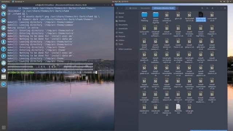The width and height of the screenshot is (233, 131).
Task: Open the Arc Theming folder
Action: point(145,17)
